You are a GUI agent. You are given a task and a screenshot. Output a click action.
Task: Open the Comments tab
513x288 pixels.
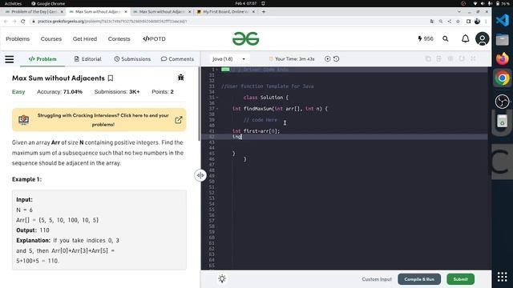click(x=177, y=59)
